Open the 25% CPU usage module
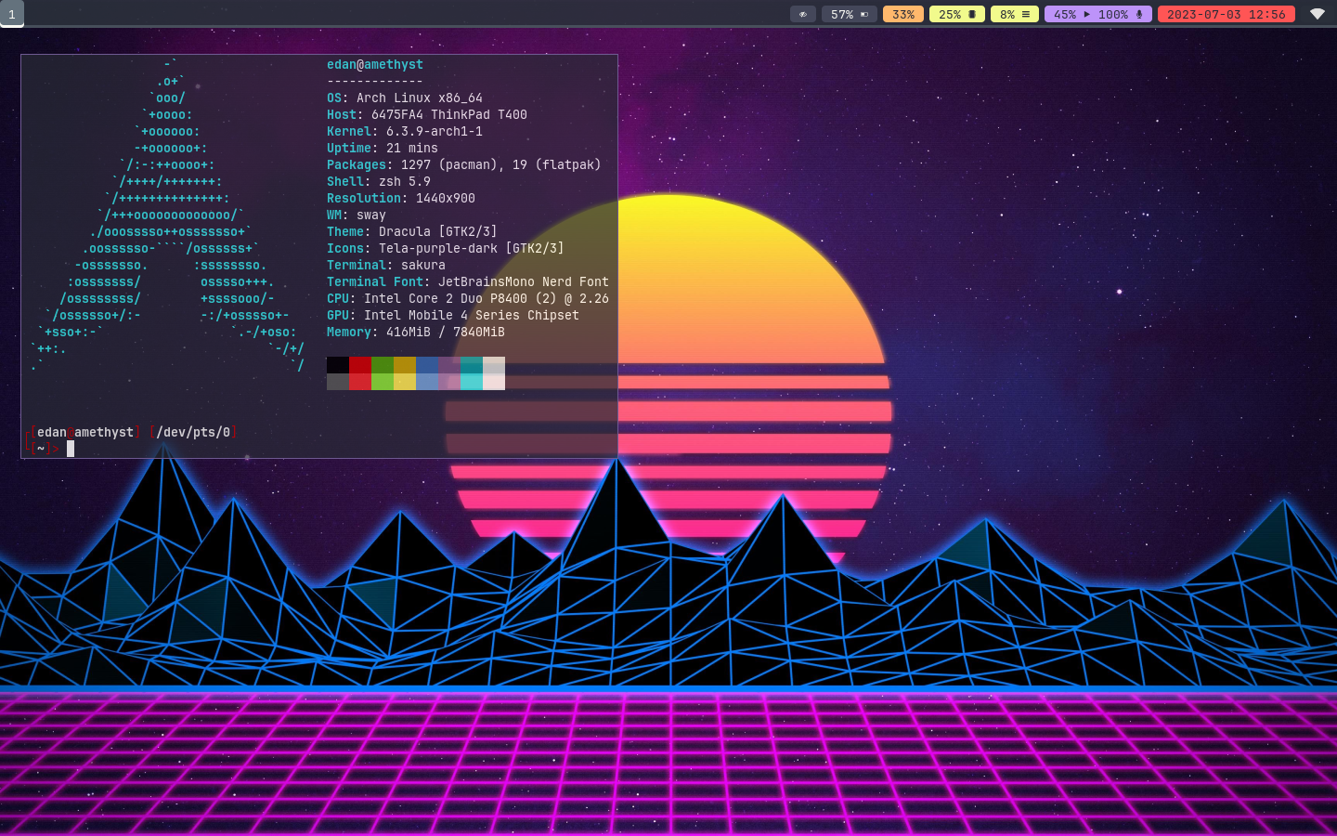This screenshot has width=1337, height=836. click(957, 14)
